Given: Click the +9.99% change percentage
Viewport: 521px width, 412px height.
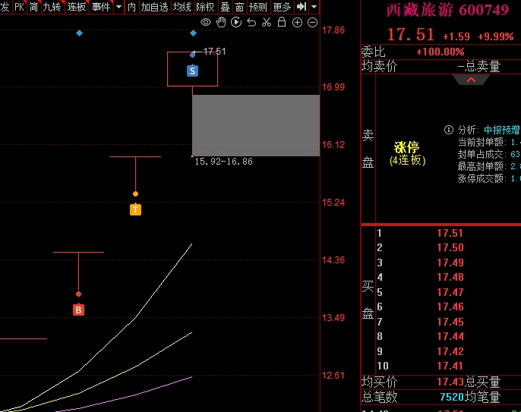Looking at the screenshot, I should click(496, 36).
